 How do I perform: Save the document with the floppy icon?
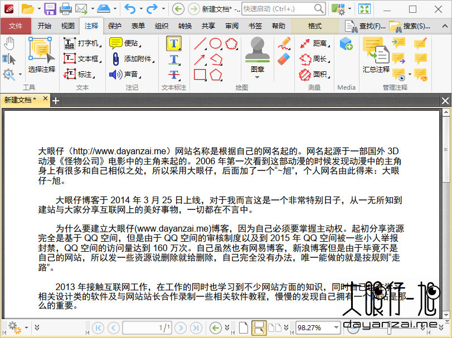(x=50, y=9)
